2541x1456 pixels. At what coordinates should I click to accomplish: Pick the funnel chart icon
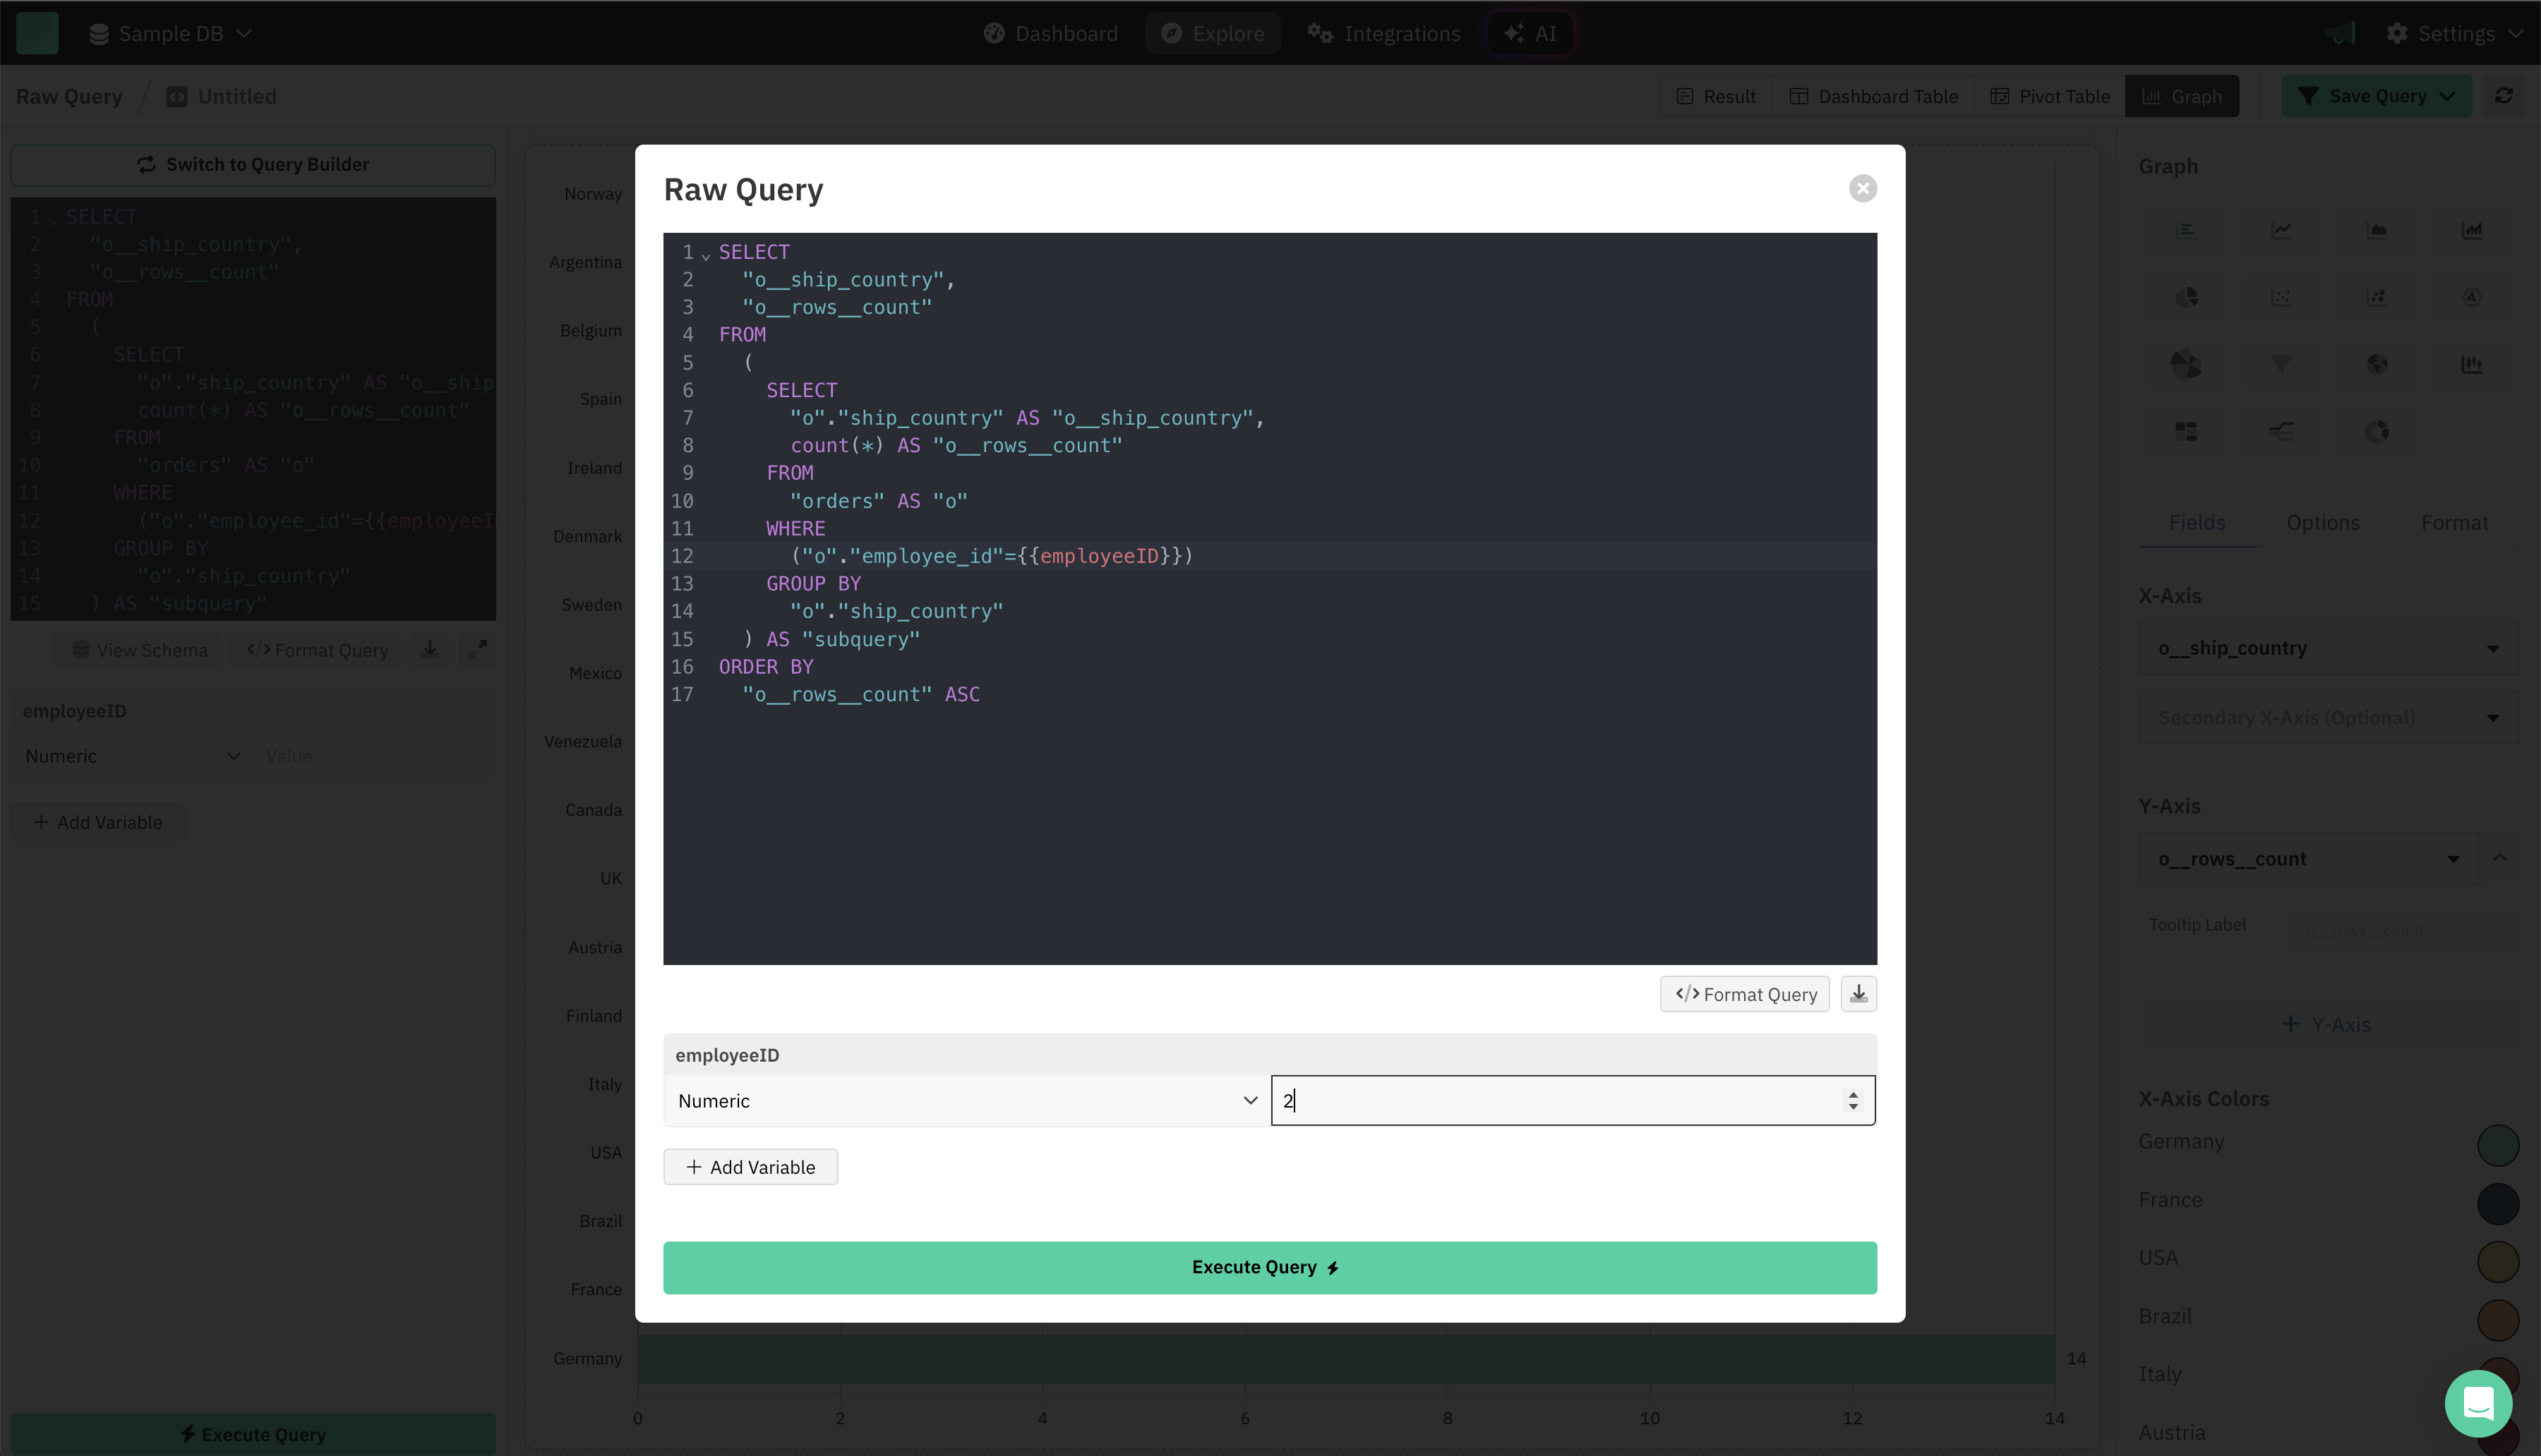[x=2281, y=364]
